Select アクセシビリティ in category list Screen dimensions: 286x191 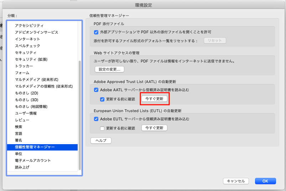[29, 26]
